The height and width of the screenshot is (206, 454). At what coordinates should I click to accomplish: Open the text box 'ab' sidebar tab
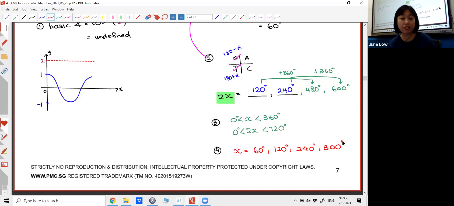[x=4, y=164]
